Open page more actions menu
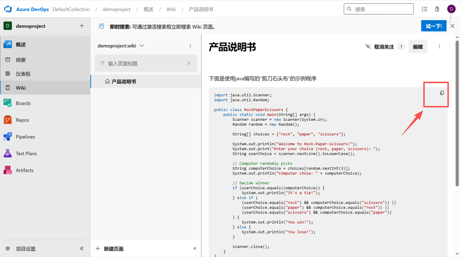 click(439, 47)
